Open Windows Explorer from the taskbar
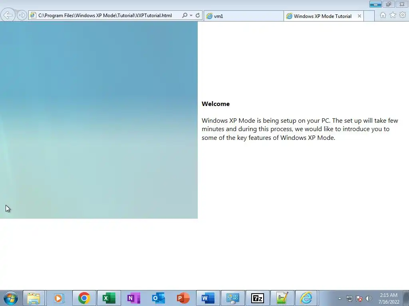The width and height of the screenshot is (409, 306). (x=34, y=298)
